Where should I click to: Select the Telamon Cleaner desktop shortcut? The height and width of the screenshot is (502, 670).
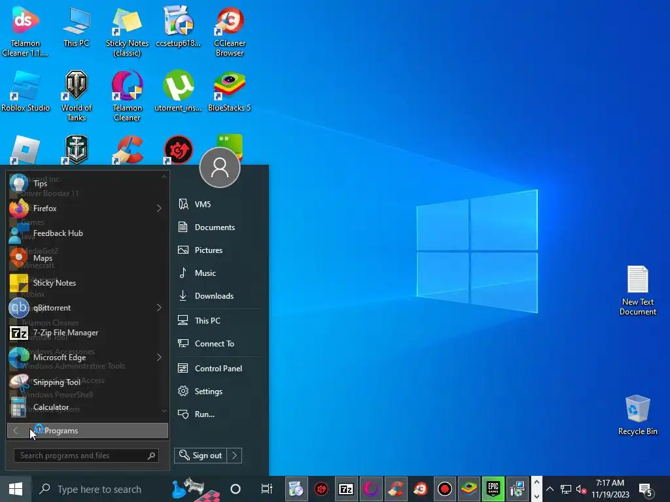coord(127,95)
